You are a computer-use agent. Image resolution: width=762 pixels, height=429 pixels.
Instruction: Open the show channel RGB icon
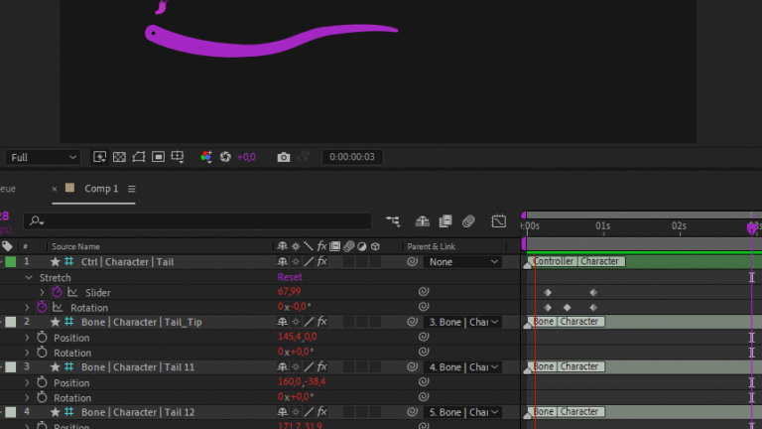[206, 157]
